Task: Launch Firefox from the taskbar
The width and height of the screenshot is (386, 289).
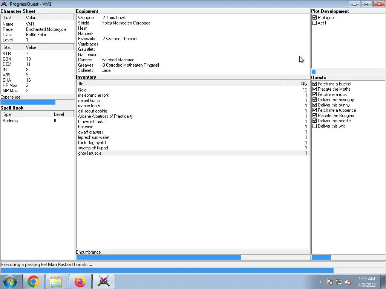Action: click(80, 281)
